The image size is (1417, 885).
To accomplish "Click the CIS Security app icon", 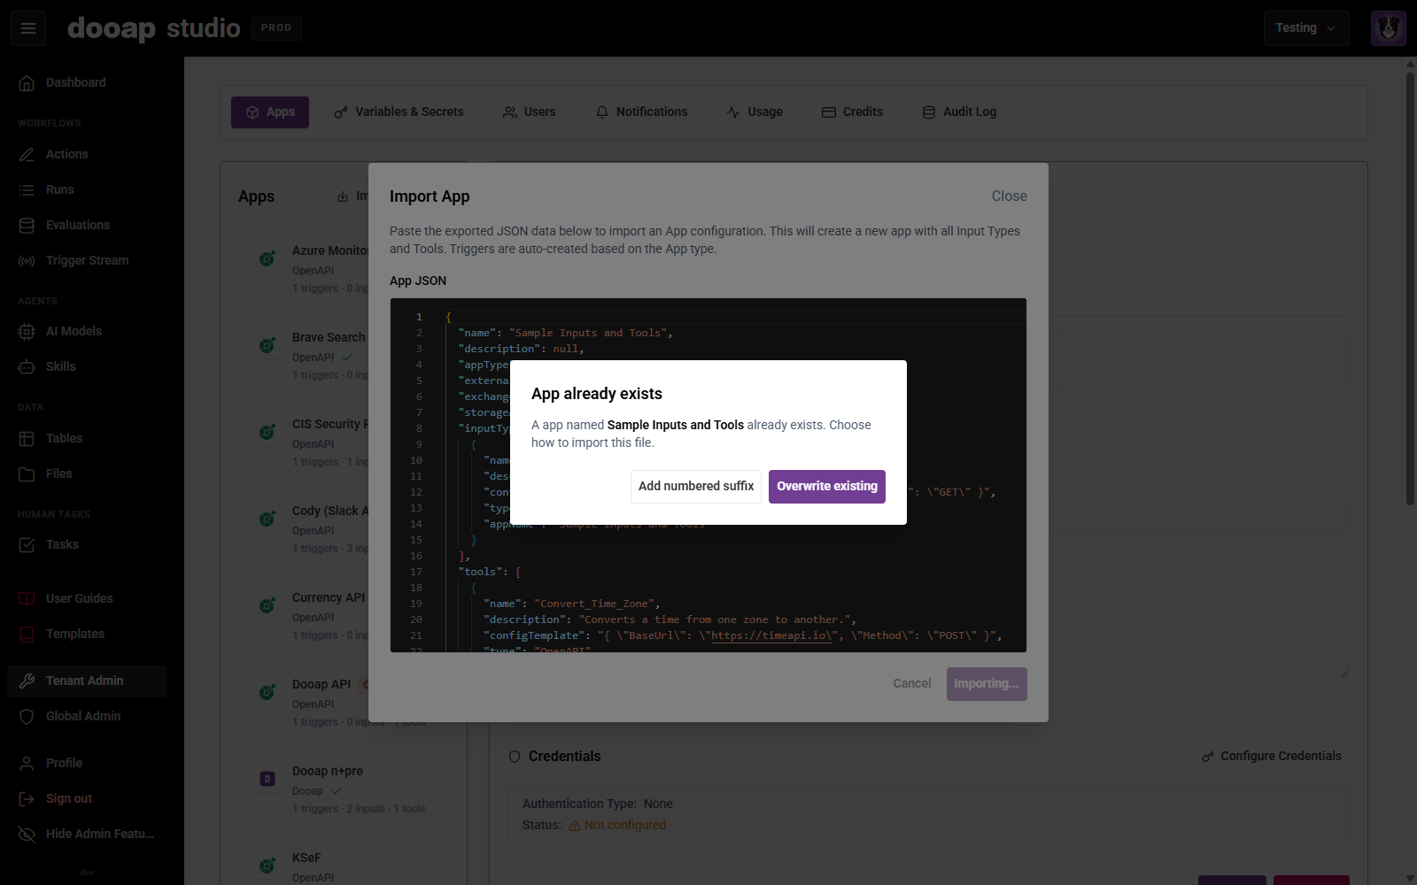I will click(267, 432).
